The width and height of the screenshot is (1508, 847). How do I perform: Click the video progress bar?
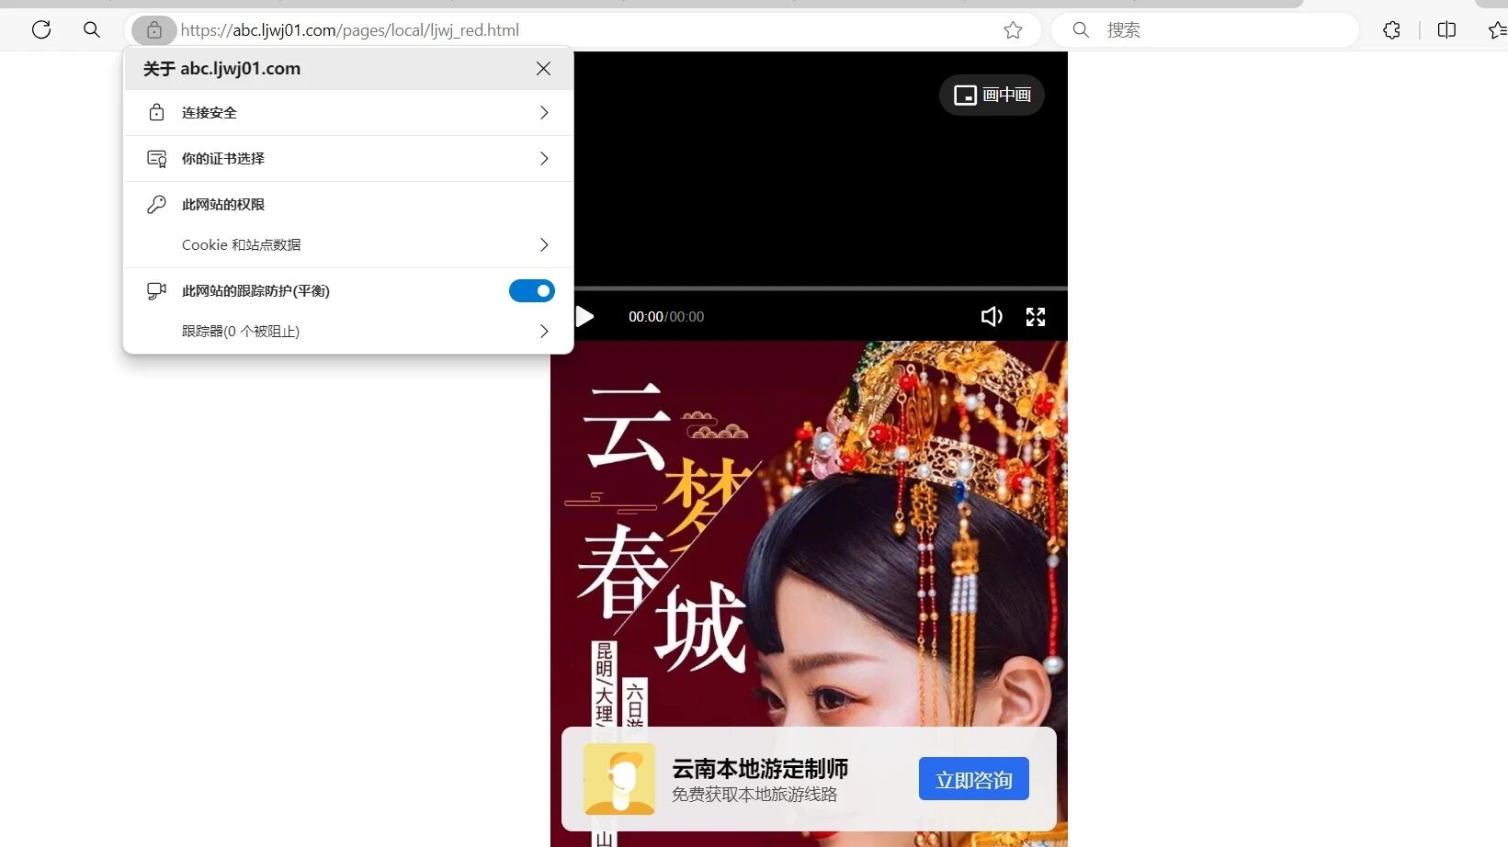coord(821,288)
